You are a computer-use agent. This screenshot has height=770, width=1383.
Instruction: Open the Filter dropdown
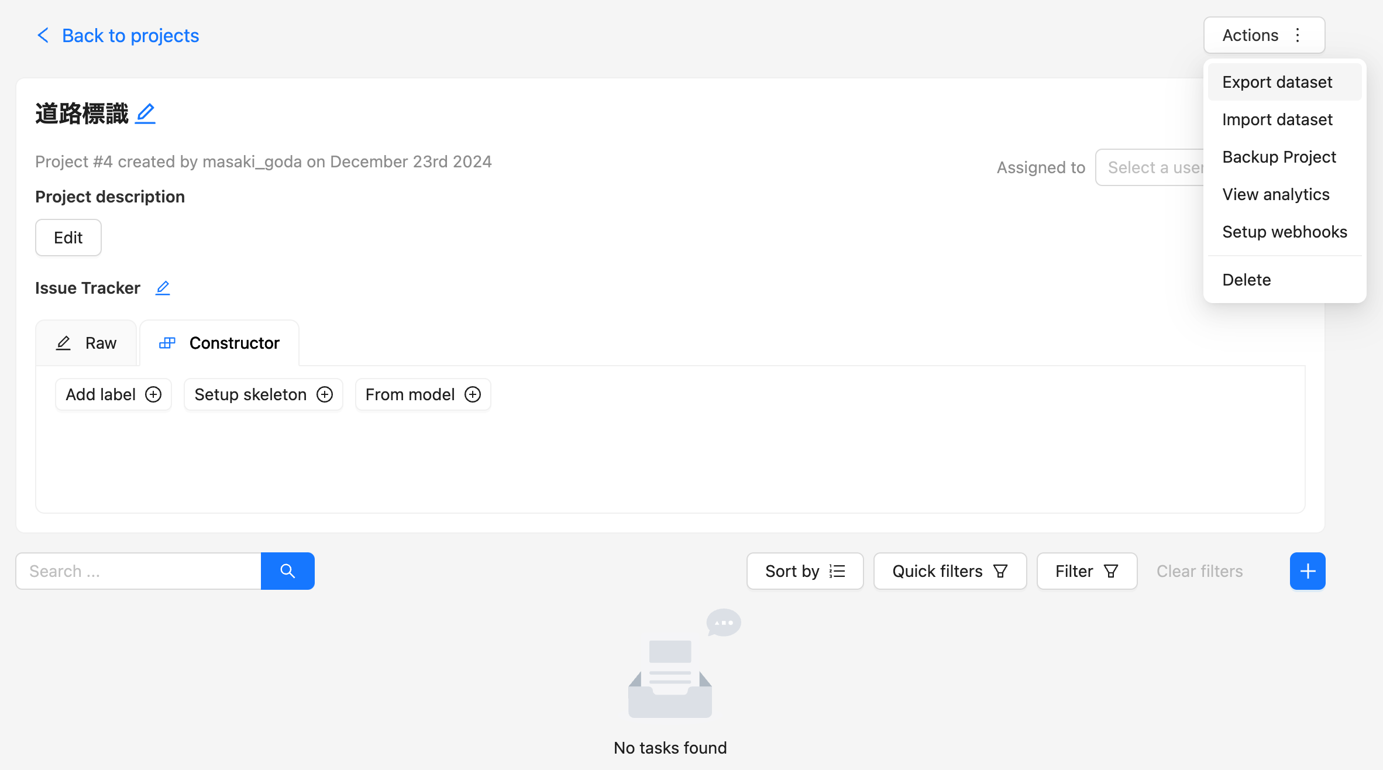1086,570
